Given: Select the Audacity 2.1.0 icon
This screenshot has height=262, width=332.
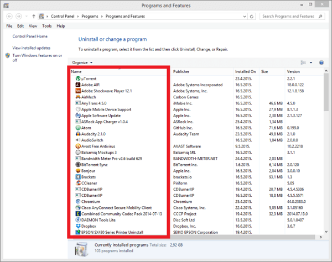Looking at the screenshot, I should 77,134.
